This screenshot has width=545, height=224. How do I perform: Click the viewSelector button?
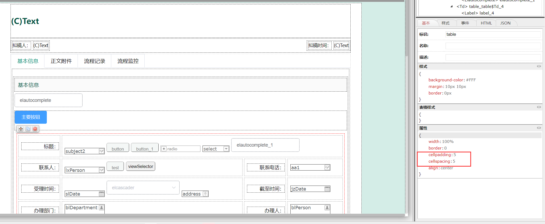click(141, 166)
